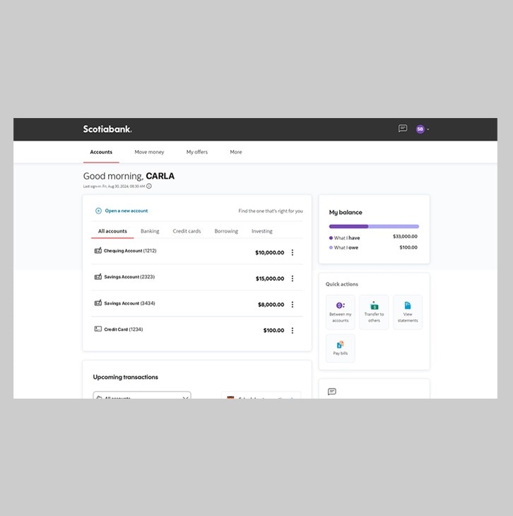Open the More menu
Image resolution: width=513 pixels, height=516 pixels.
[235, 152]
